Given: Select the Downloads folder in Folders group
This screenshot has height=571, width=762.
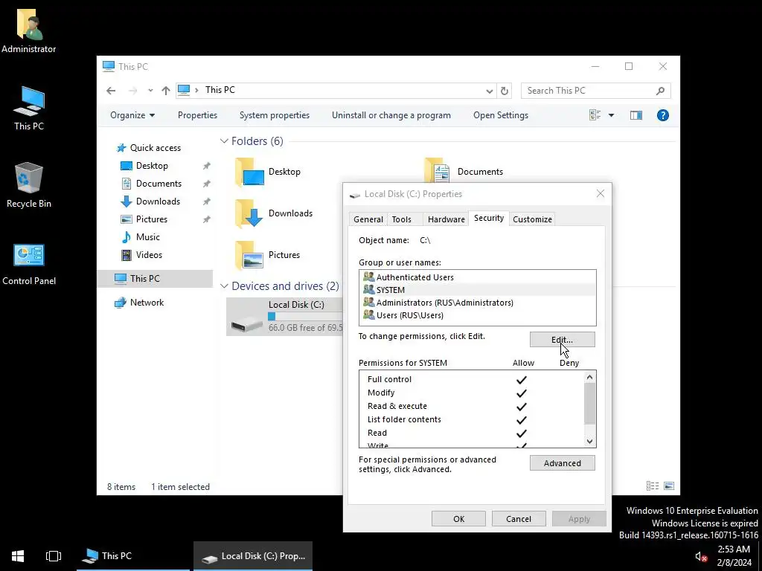Looking at the screenshot, I should point(274,213).
